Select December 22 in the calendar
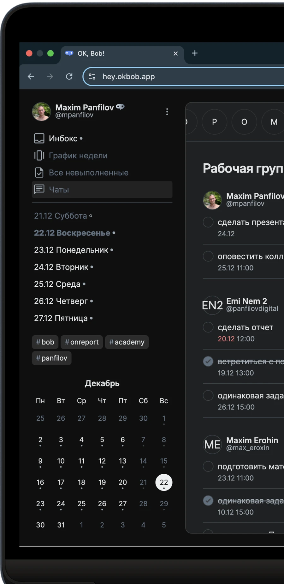The width and height of the screenshot is (284, 584). (164, 482)
